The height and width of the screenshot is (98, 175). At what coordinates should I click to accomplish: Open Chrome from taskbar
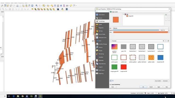[22, 96]
